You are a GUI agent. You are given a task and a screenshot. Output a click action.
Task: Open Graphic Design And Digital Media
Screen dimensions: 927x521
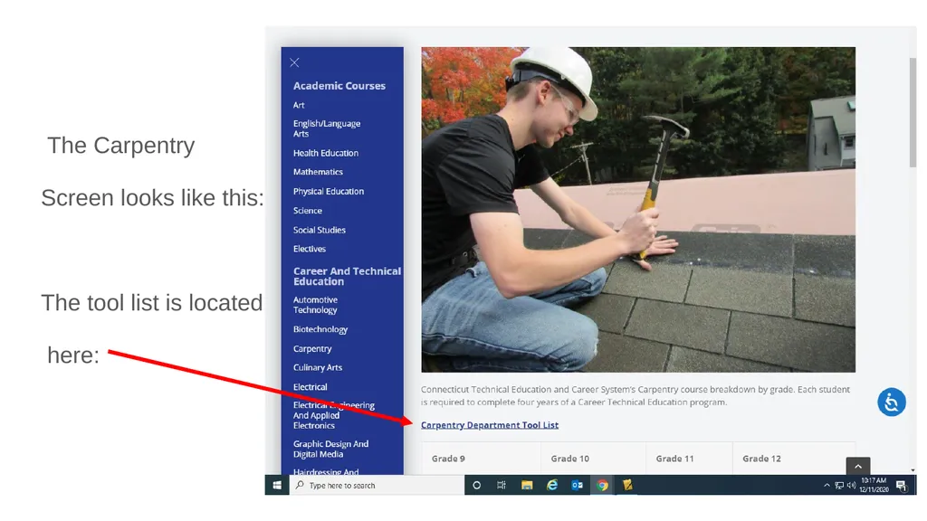(330, 449)
